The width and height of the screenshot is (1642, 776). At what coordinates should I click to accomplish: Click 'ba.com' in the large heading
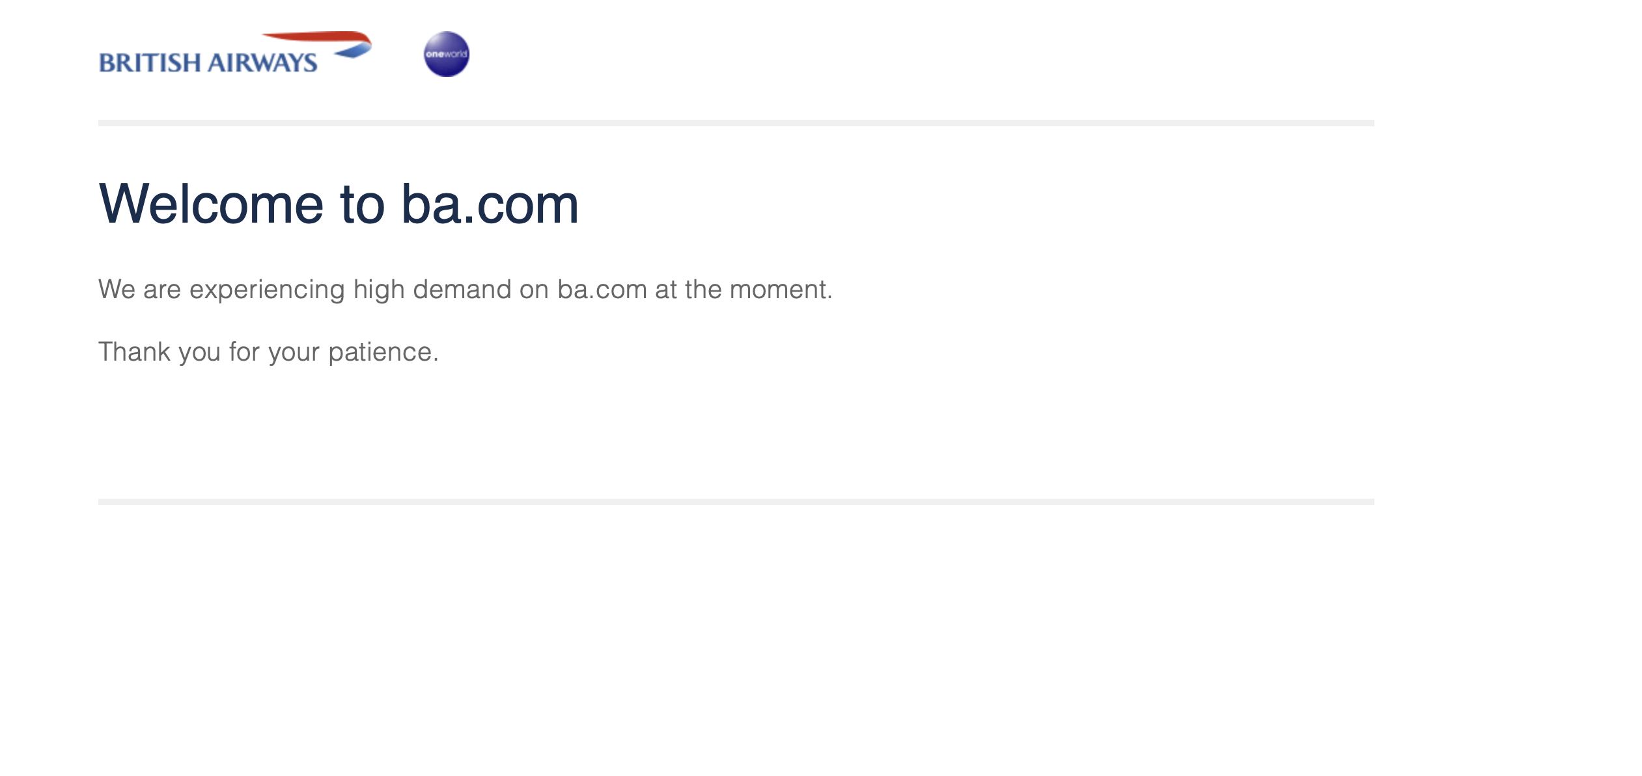coord(490,204)
